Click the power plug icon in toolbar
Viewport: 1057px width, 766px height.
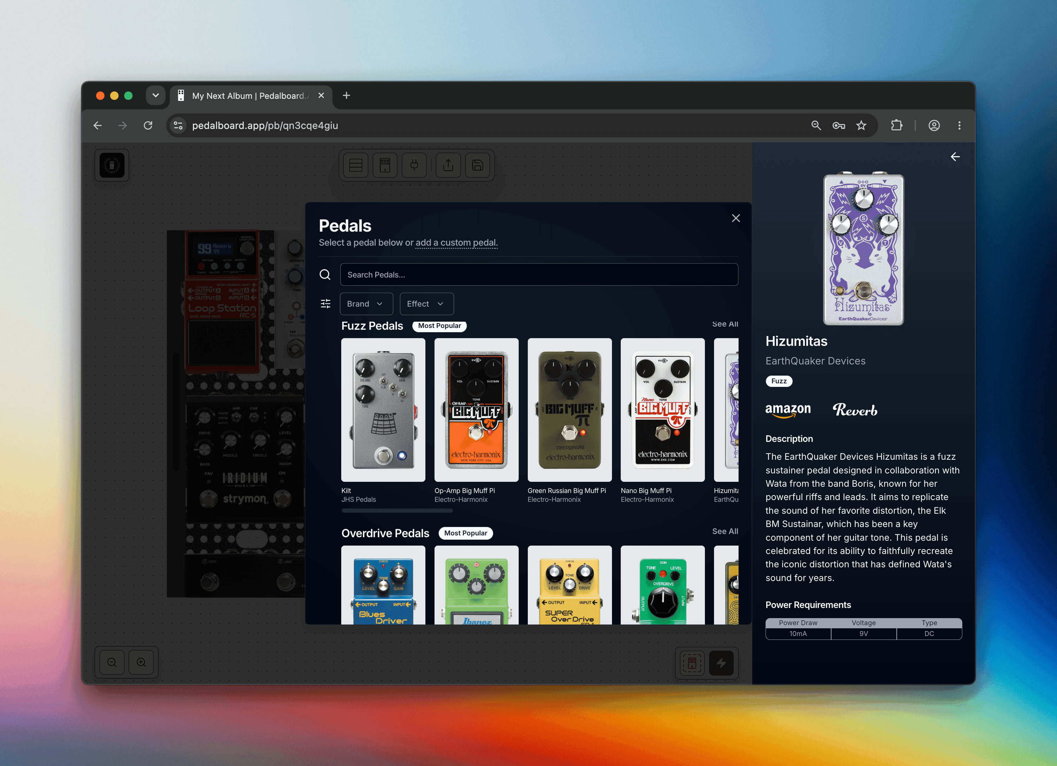[x=414, y=165]
